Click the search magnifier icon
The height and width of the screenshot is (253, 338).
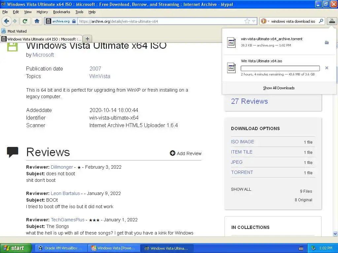(321, 21)
